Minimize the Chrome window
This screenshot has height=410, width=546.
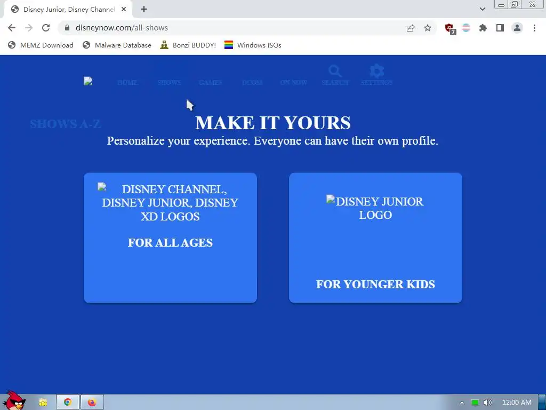(501, 5)
